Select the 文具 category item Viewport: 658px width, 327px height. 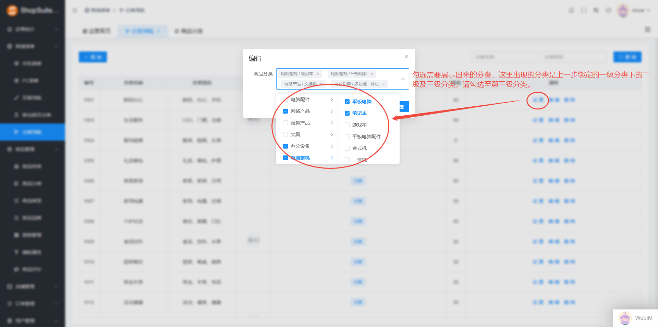click(x=295, y=135)
